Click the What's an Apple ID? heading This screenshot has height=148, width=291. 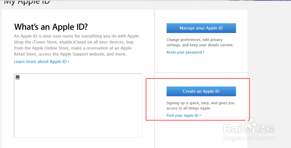(x=51, y=27)
